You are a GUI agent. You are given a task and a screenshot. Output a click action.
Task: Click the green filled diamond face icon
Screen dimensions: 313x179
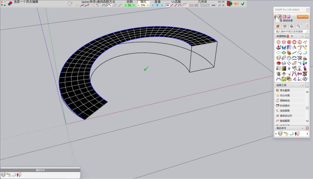coord(284,53)
